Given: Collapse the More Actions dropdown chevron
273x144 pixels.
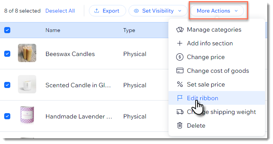Looking at the screenshot, I should (x=236, y=11).
